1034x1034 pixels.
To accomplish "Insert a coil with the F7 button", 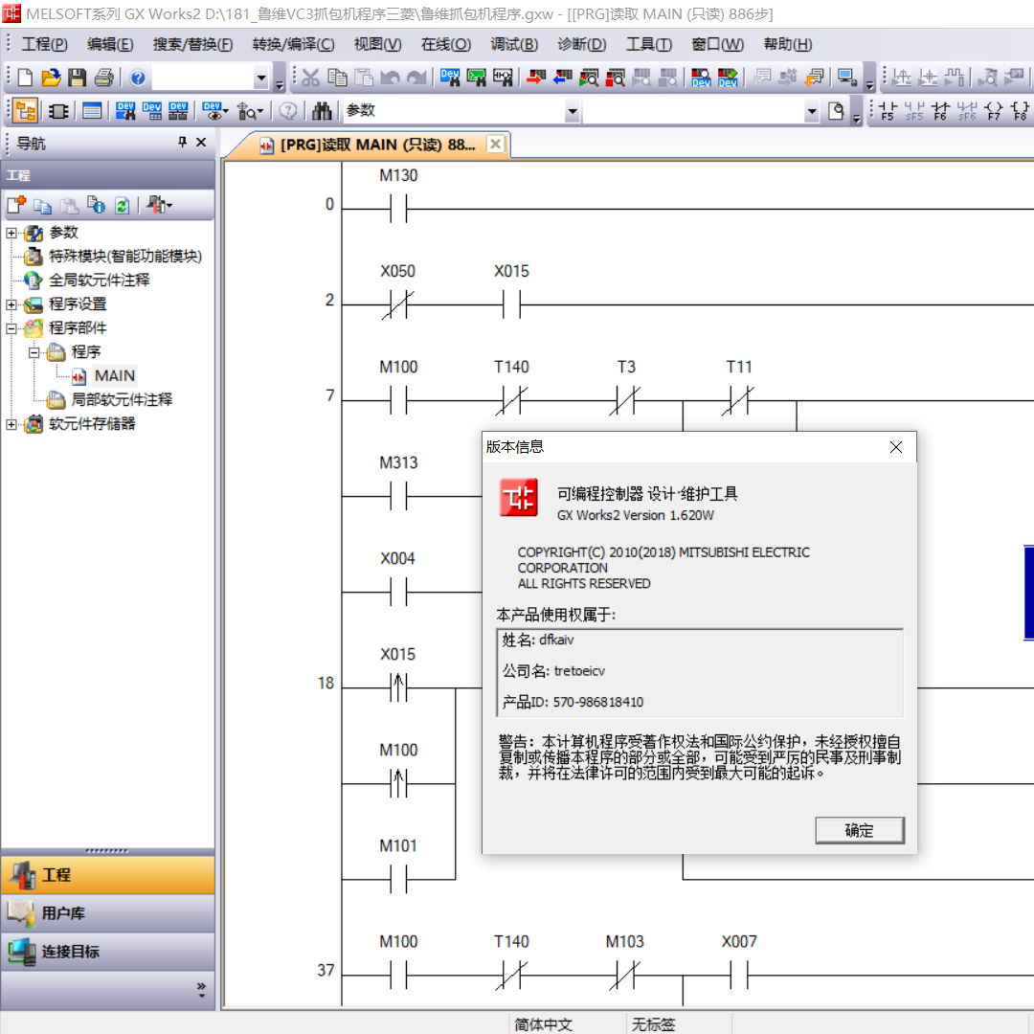I will 994,111.
